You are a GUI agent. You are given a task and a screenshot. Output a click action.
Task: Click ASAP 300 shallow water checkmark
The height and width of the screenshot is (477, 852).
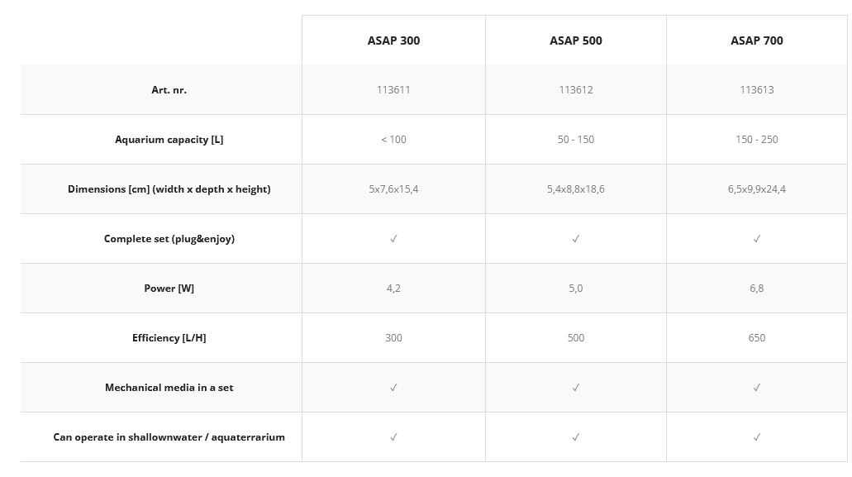(x=393, y=437)
